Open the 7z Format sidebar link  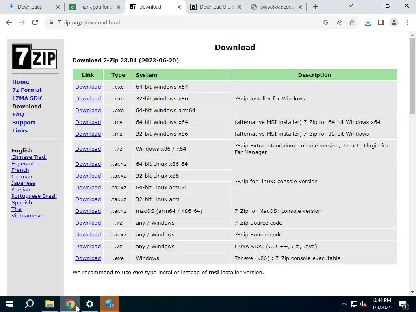coord(27,90)
